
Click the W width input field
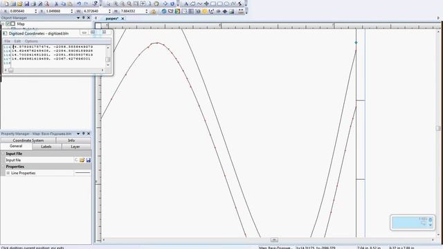[96, 11]
